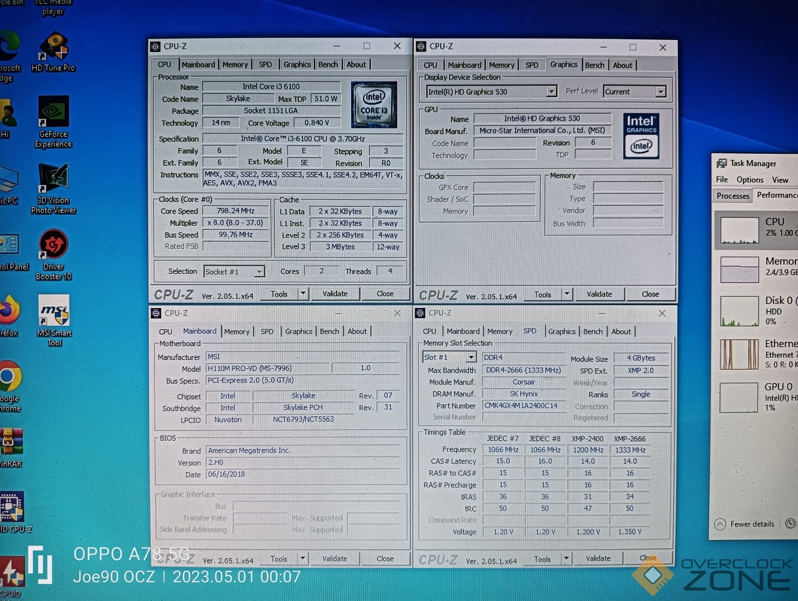The width and height of the screenshot is (798, 601).
Task: Expand Tools arrow in Graphics window
Action: coord(567,294)
